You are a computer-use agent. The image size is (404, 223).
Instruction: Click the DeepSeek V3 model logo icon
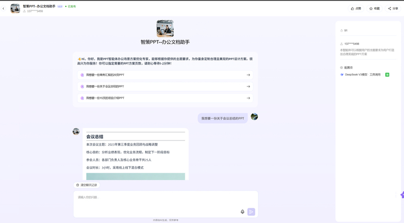click(342, 75)
